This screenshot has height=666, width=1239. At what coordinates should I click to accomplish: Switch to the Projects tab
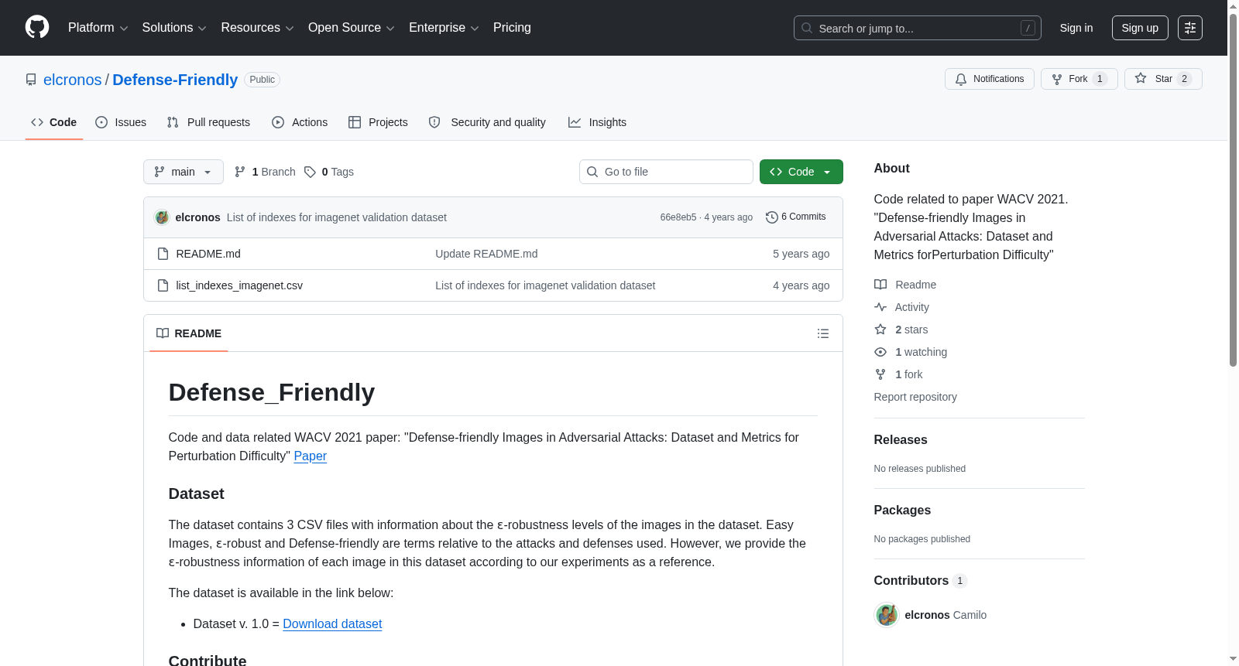pyautogui.click(x=378, y=122)
